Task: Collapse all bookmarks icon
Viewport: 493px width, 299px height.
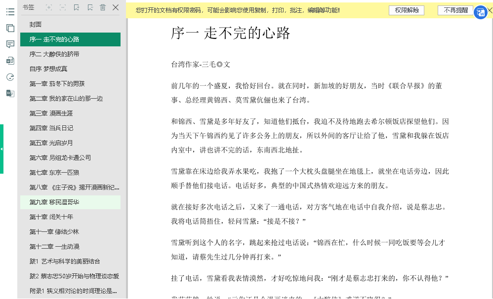Action: [63, 7]
